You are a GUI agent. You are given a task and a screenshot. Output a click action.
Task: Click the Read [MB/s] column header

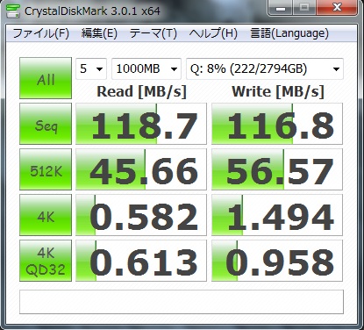pyautogui.click(x=141, y=92)
